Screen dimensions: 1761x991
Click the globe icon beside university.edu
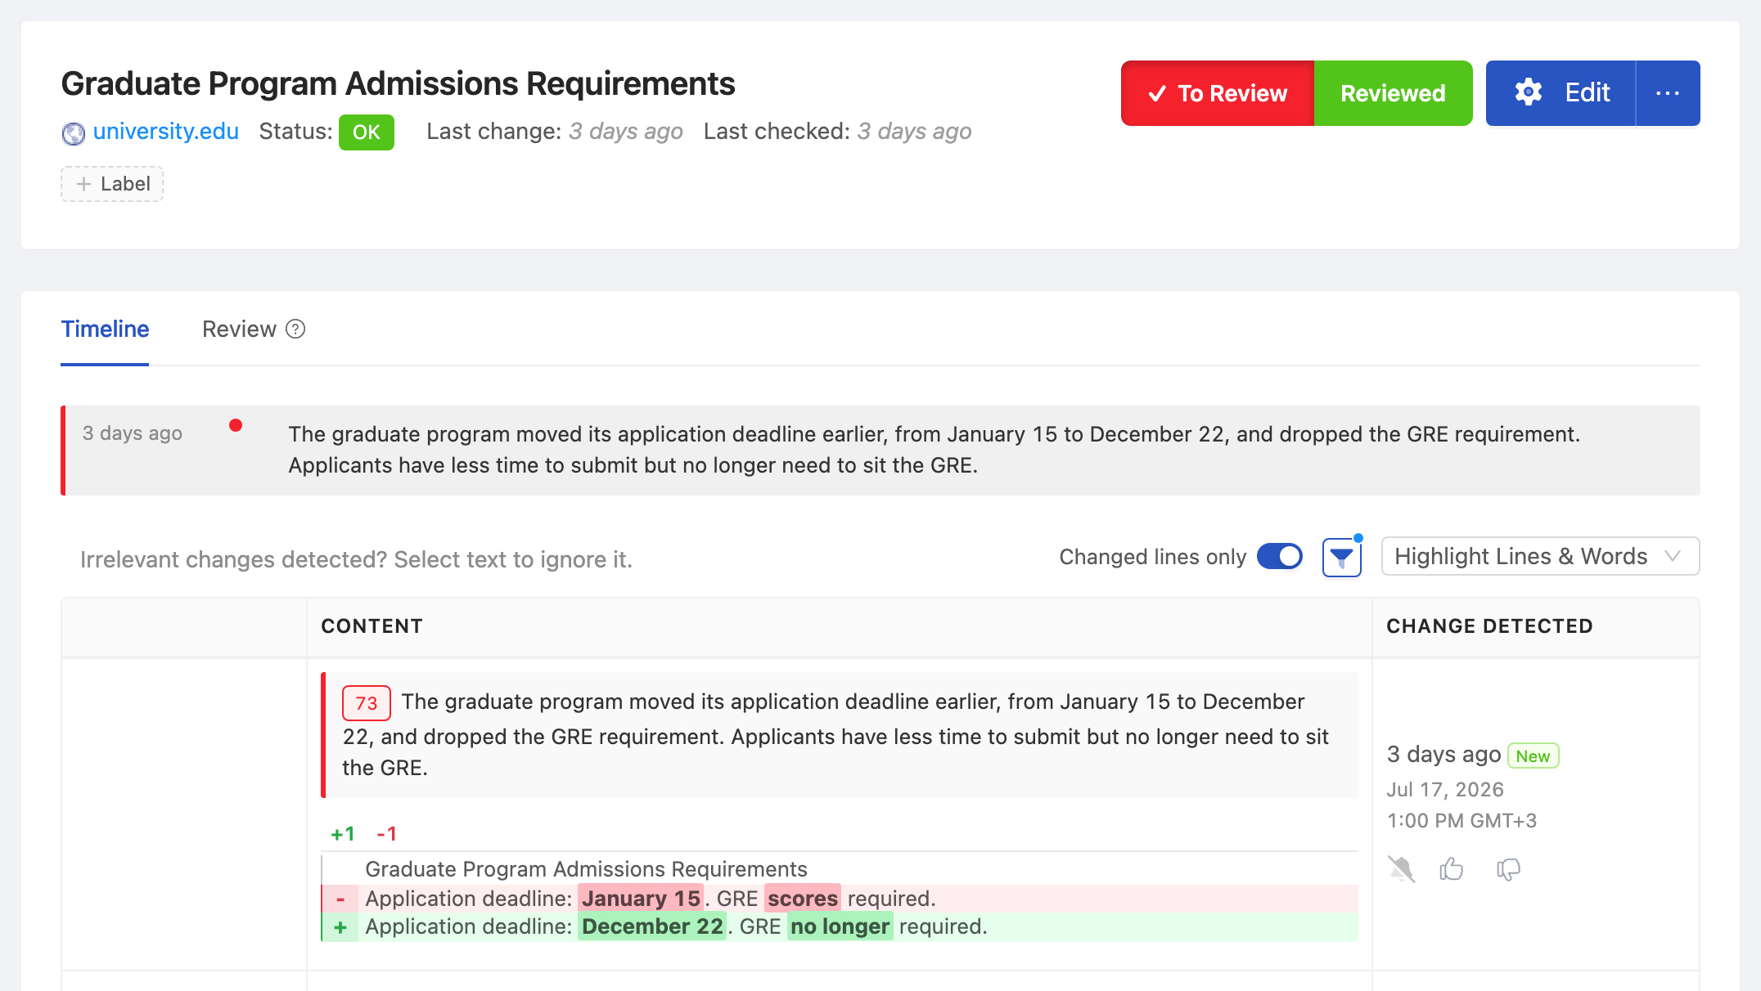[73, 132]
